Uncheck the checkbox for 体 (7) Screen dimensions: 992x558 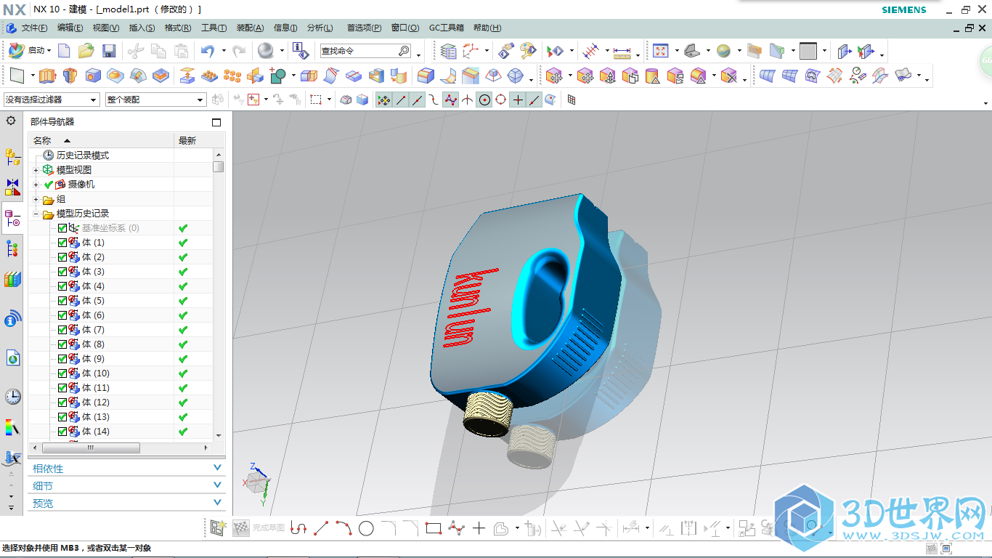click(x=62, y=330)
